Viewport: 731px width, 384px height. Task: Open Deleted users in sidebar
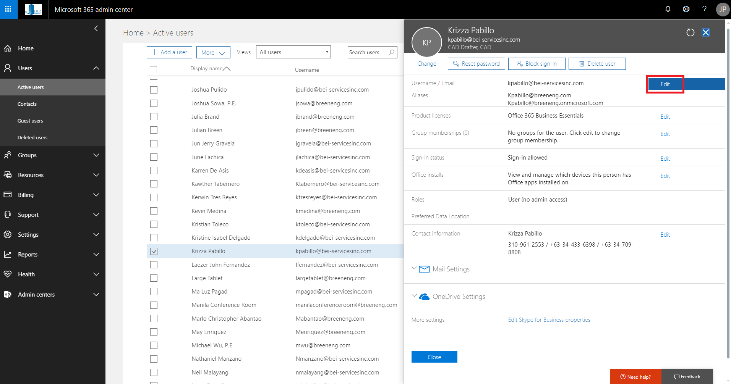(32, 137)
